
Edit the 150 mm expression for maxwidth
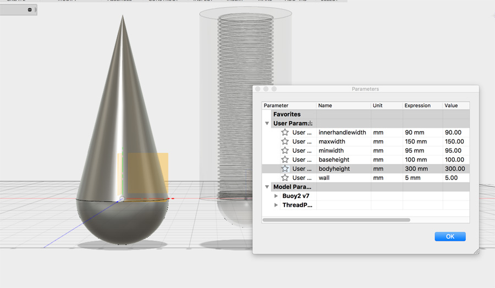(422, 142)
